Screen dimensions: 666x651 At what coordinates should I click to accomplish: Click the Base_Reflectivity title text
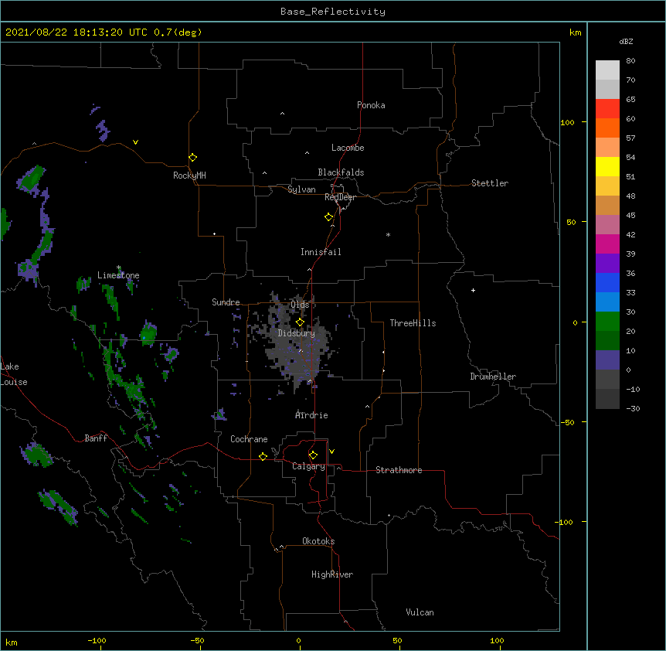(333, 12)
